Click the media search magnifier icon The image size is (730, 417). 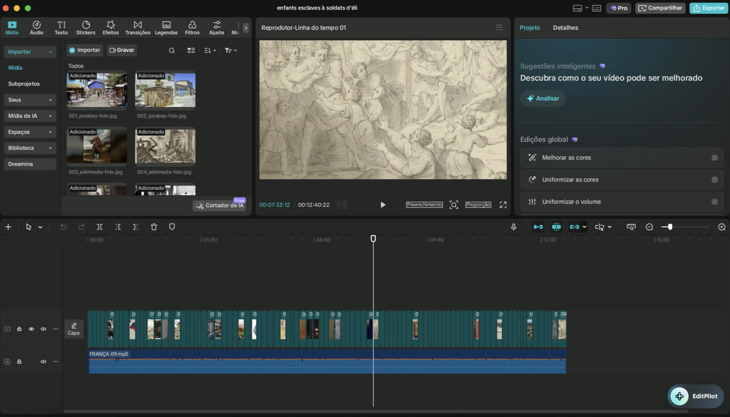pos(172,51)
